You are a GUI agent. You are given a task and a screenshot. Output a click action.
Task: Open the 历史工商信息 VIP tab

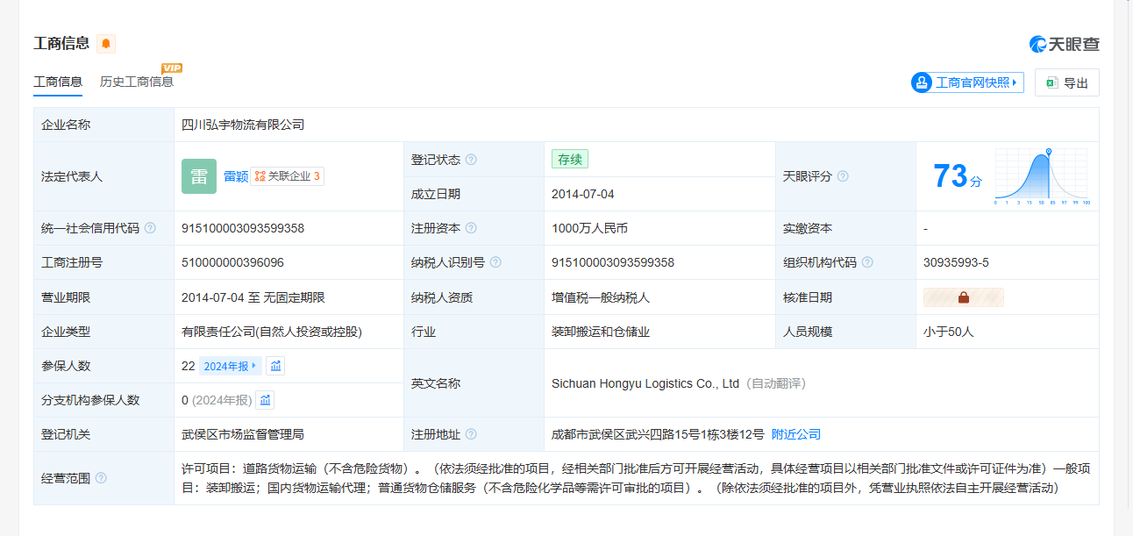pyautogui.click(x=137, y=82)
